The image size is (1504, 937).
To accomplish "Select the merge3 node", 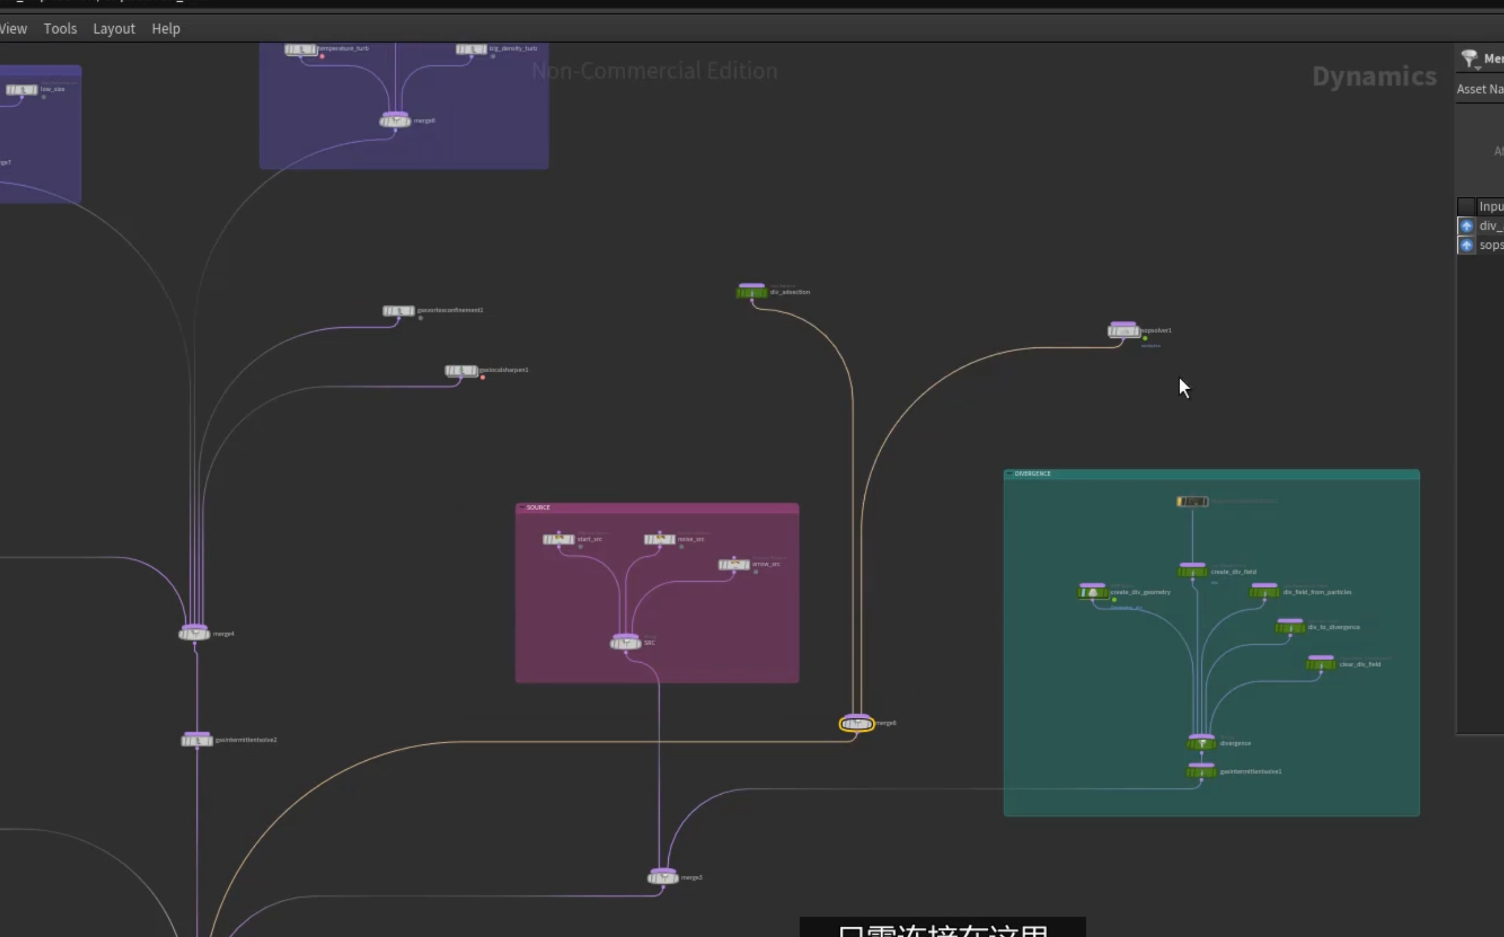I will point(663,878).
